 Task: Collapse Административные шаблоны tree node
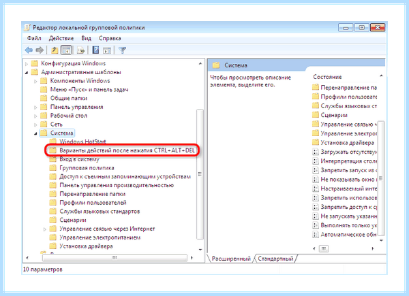[27, 72]
